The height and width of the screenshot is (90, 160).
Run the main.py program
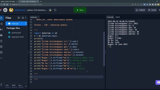click(x=80, y=10)
